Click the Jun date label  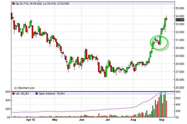[x=82, y=120]
